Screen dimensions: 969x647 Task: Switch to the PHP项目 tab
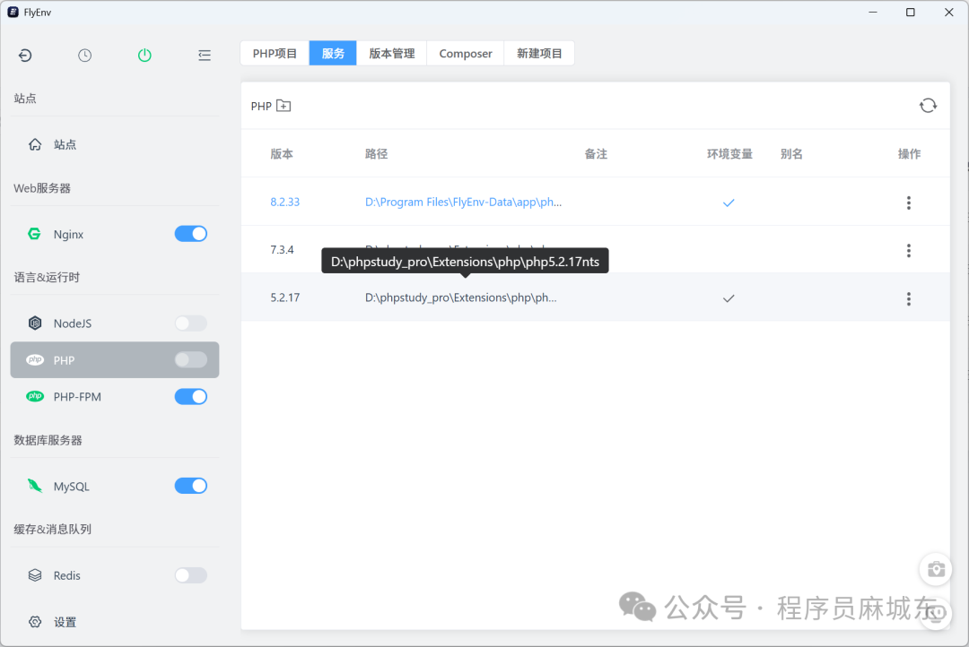275,53
